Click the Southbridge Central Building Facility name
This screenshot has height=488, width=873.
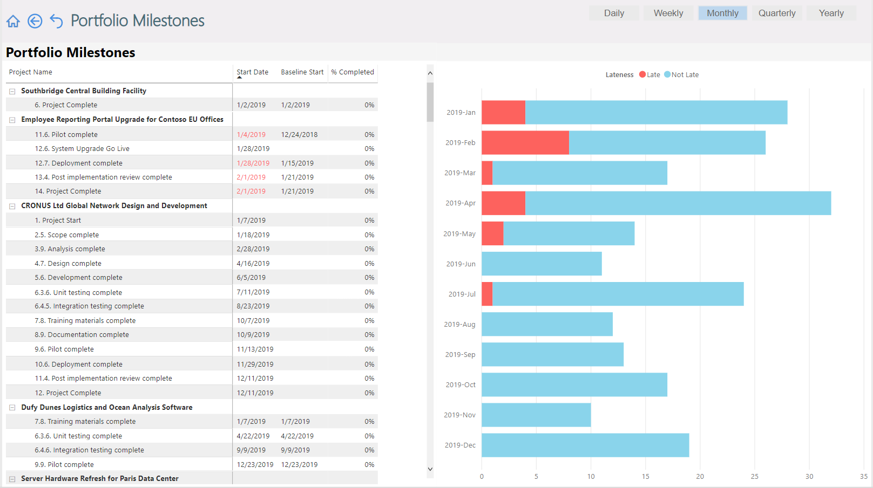[x=84, y=91]
